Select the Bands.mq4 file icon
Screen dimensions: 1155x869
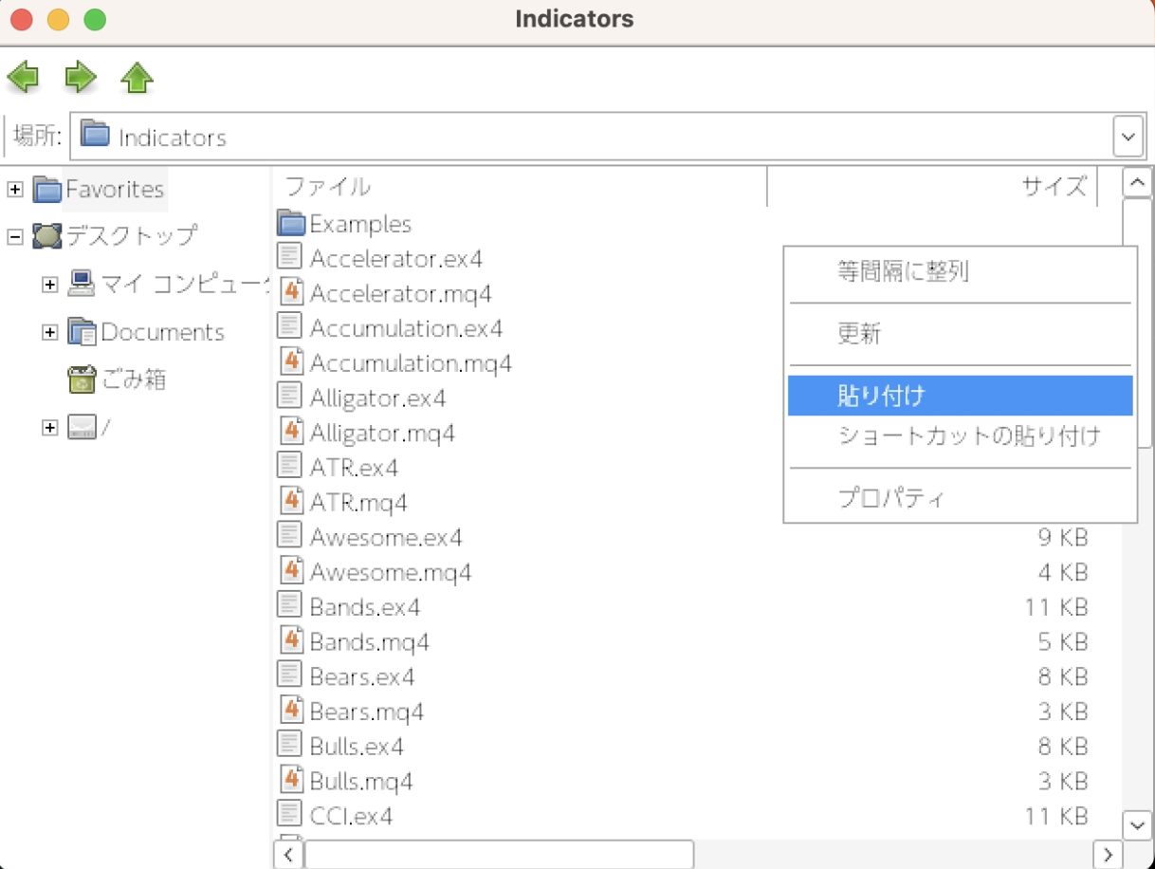(x=290, y=641)
